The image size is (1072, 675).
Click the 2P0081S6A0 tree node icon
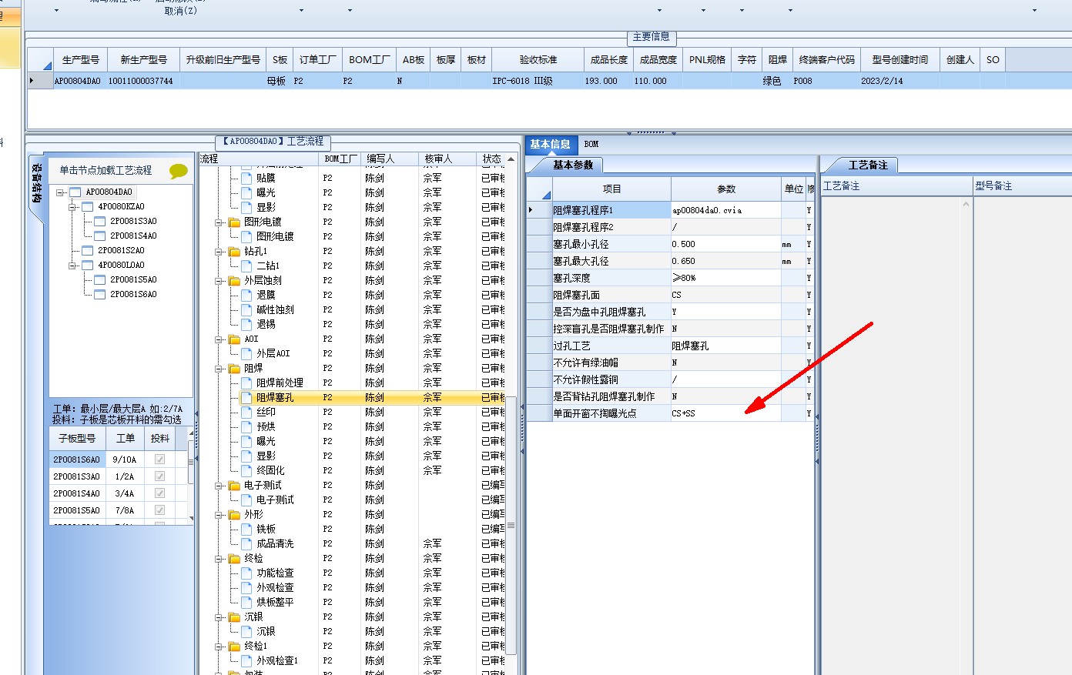pos(99,294)
